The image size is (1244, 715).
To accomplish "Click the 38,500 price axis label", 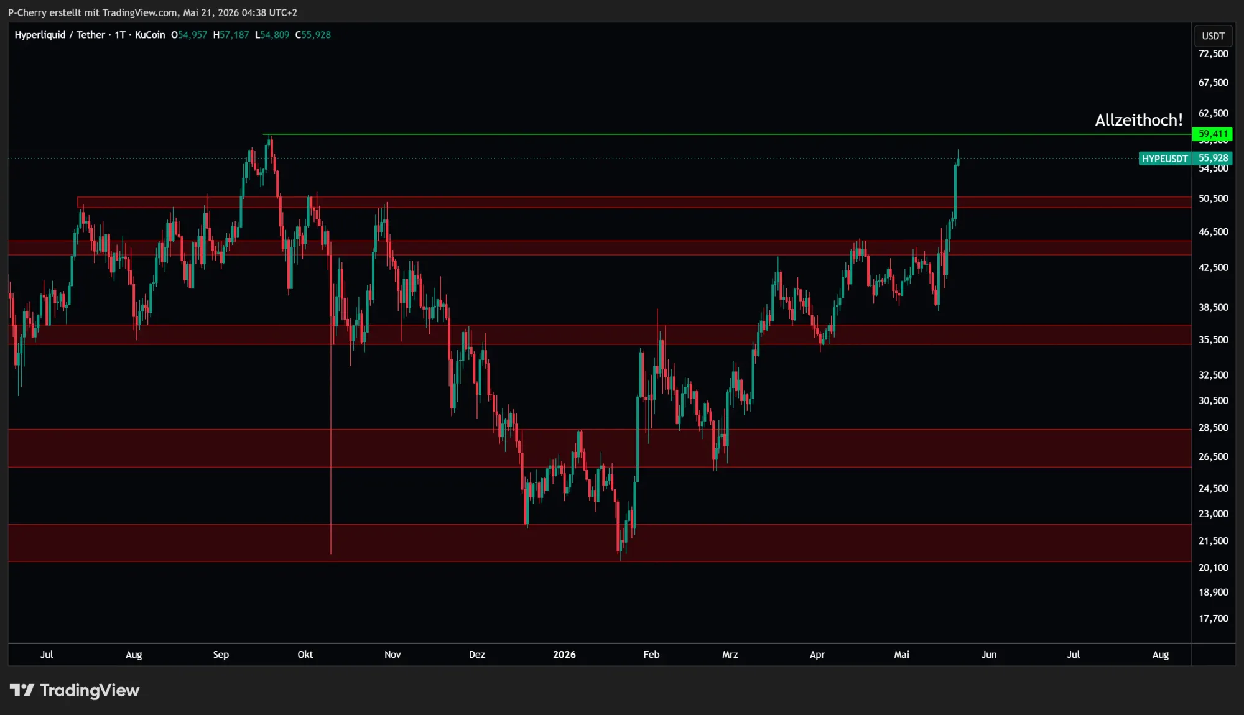I will coord(1213,308).
